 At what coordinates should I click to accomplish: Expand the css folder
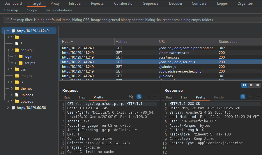pos(12,69)
